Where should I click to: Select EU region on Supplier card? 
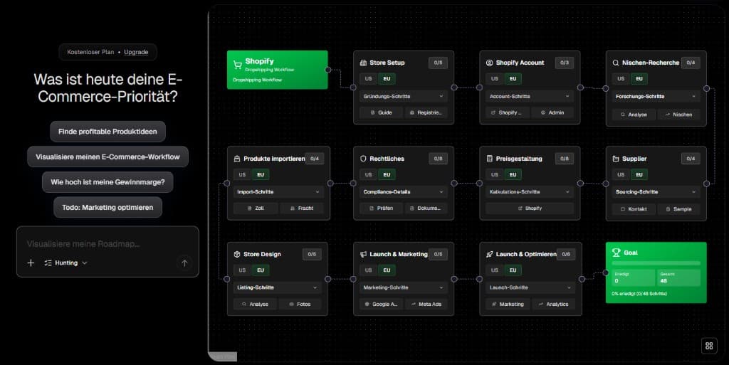(x=639, y=175)
